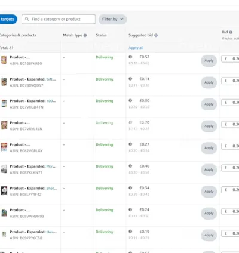Edit bid field for ASIN B07VRYL1LN
This screenshot has height=253, width=239.
click(230, 124)
